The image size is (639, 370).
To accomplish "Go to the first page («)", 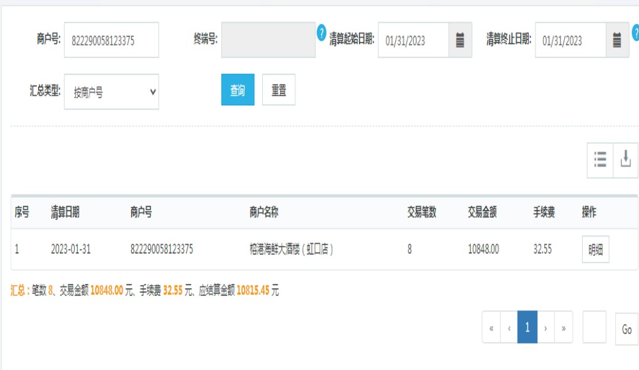I will 491,328.
